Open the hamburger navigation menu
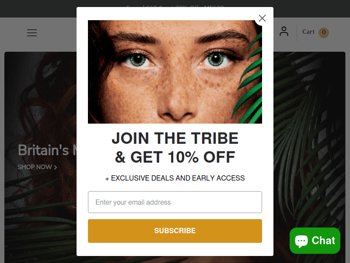The height and width of the screenshot is (263, 350). (32, 32)
